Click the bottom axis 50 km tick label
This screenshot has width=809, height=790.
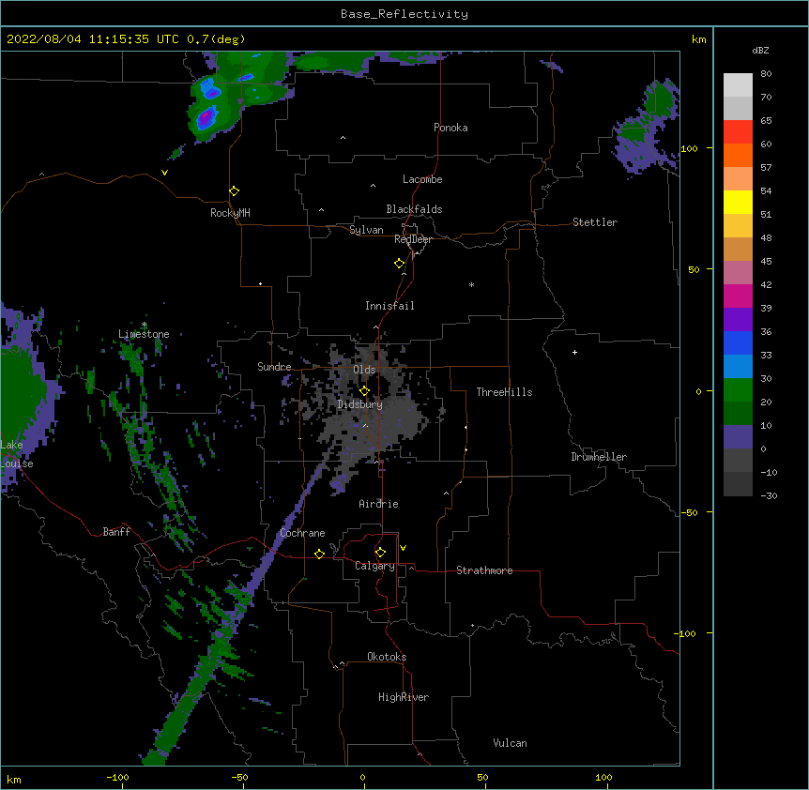click(x=482, y=777)
